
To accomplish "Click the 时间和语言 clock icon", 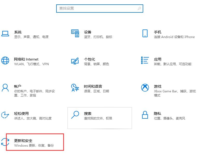I will [75, 88].
